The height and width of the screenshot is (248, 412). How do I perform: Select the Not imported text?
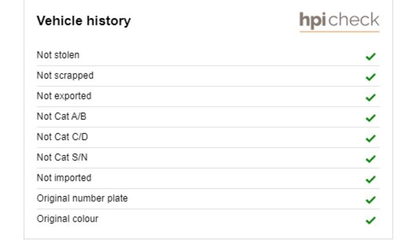(x=64, y=178)
